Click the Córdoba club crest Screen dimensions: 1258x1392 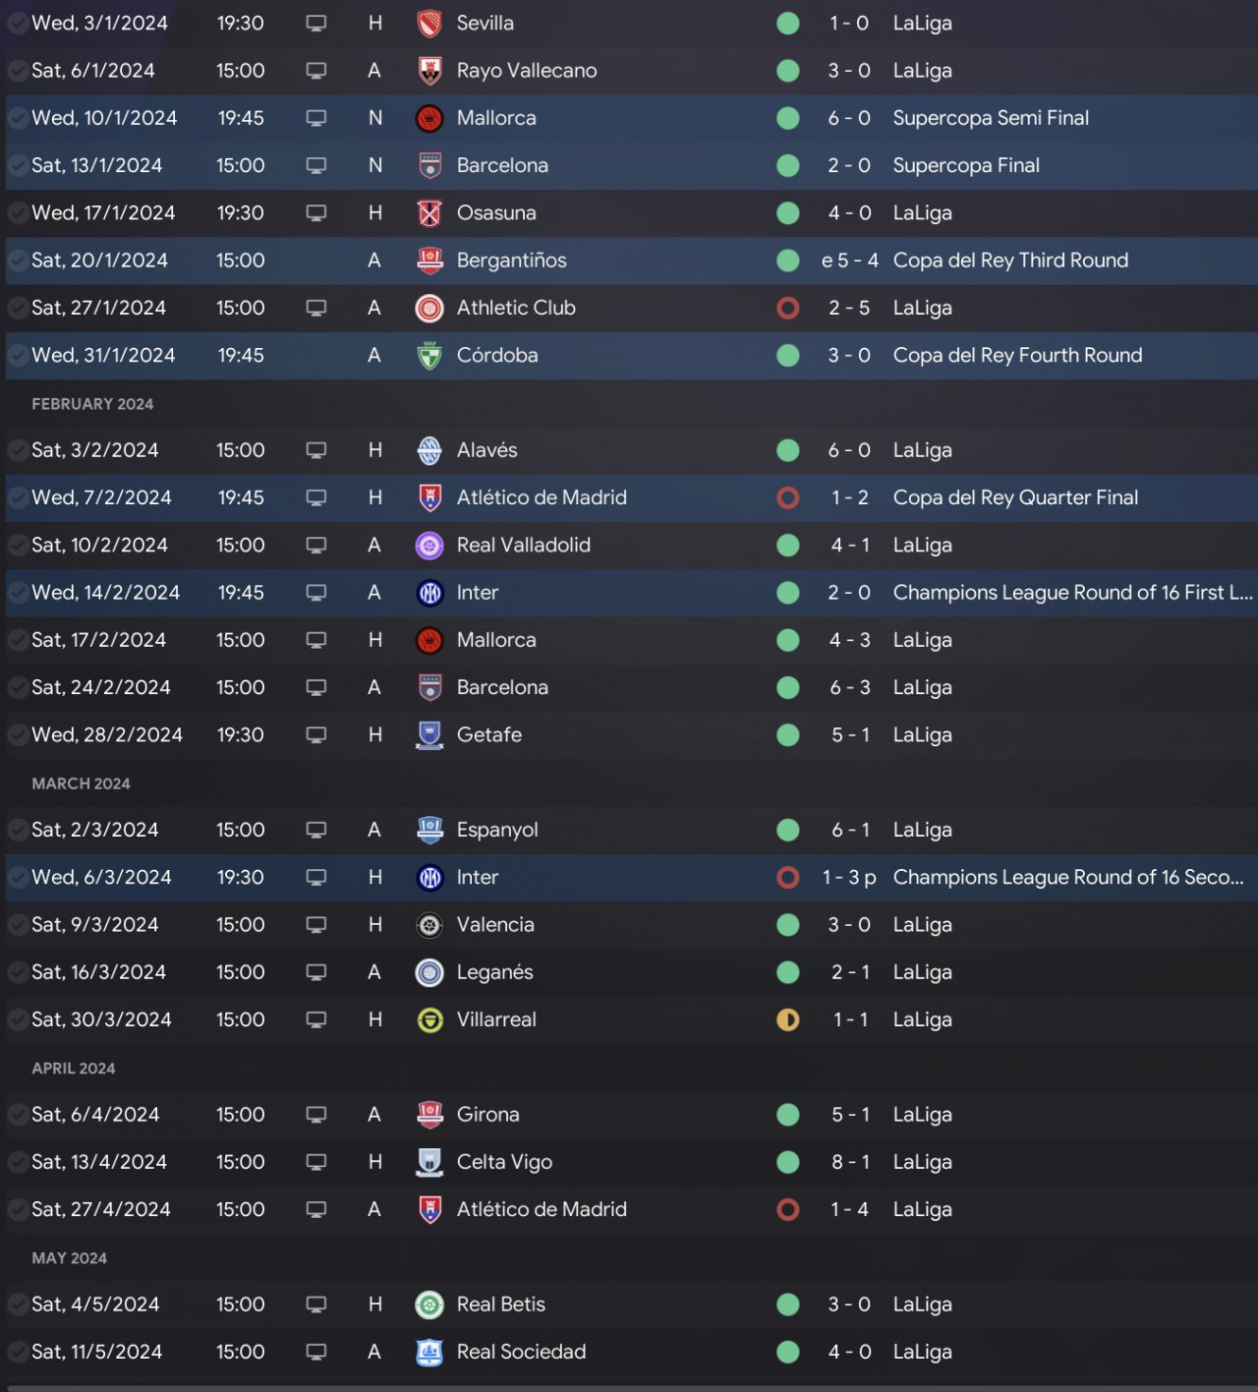(429, 356)
